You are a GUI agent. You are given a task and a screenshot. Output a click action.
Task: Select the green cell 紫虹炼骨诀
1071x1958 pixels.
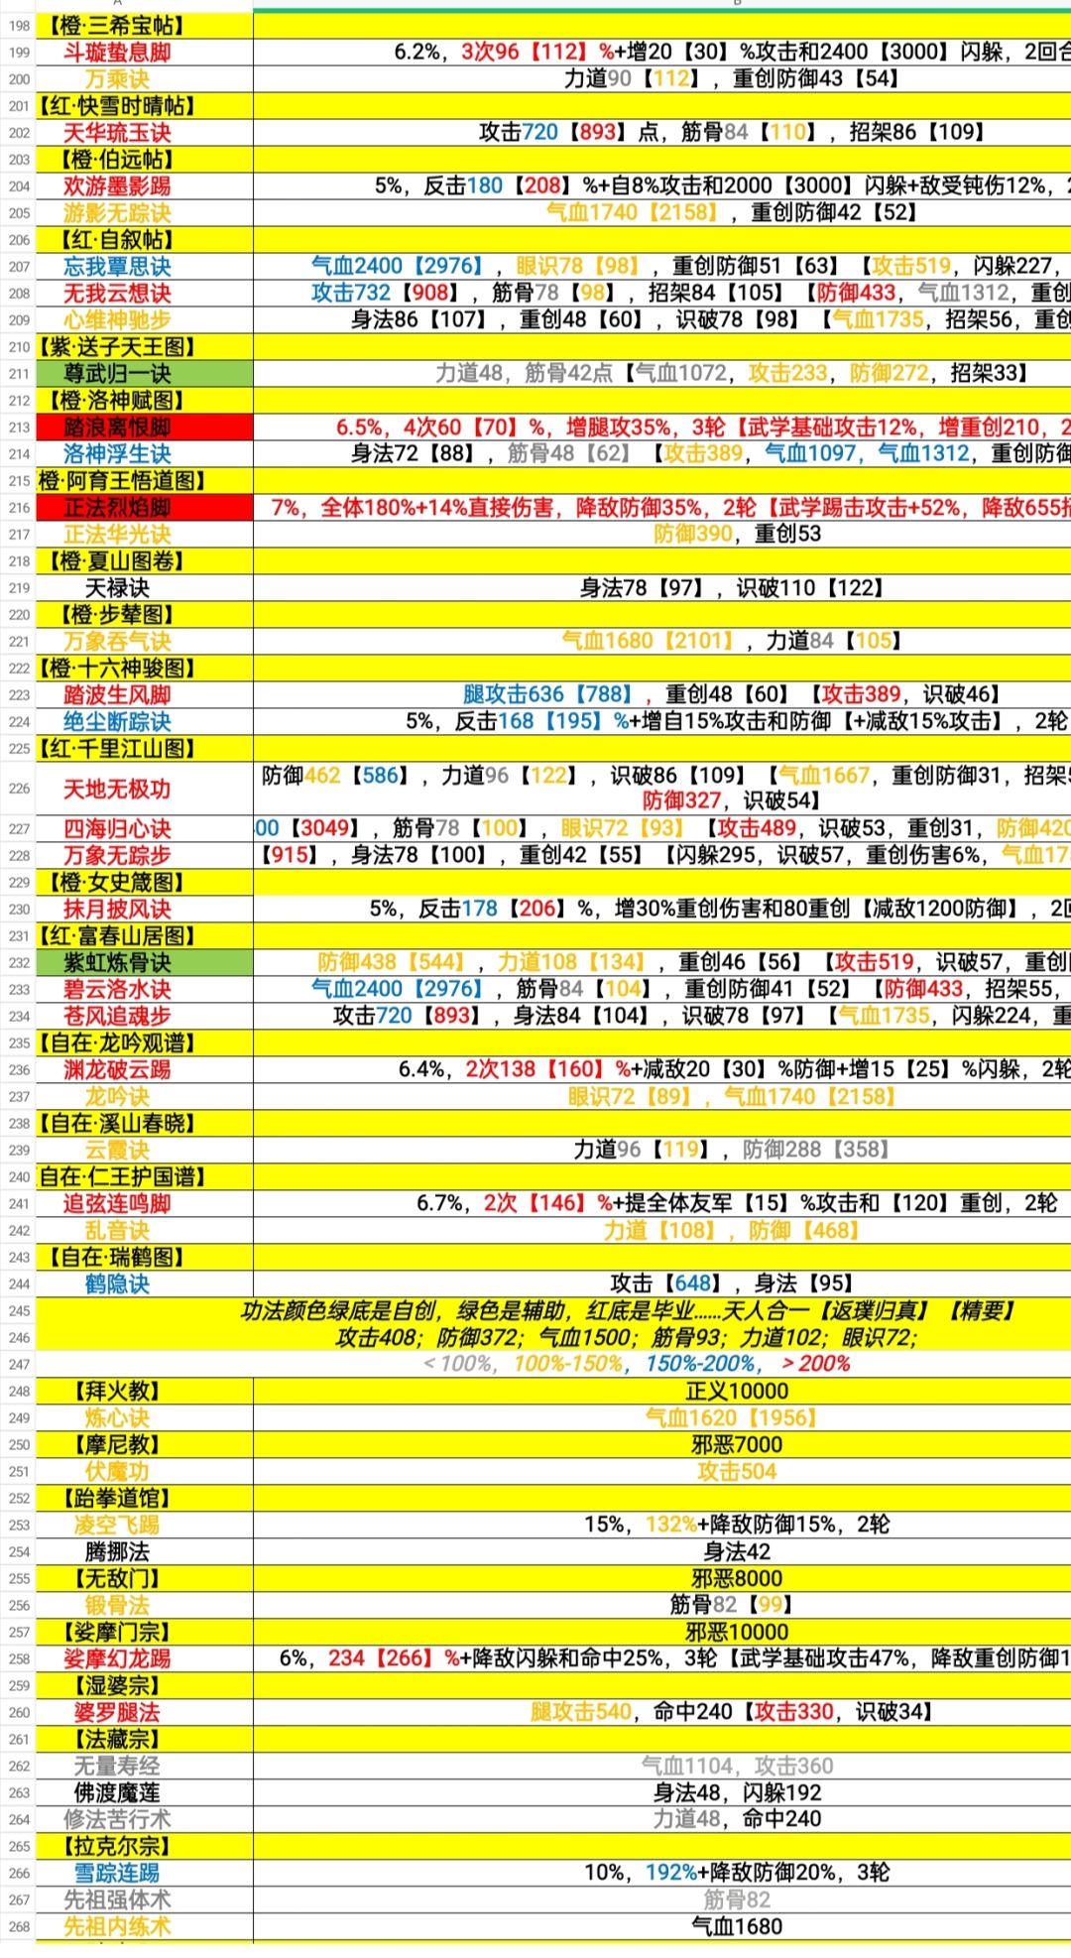coord(145,962)
